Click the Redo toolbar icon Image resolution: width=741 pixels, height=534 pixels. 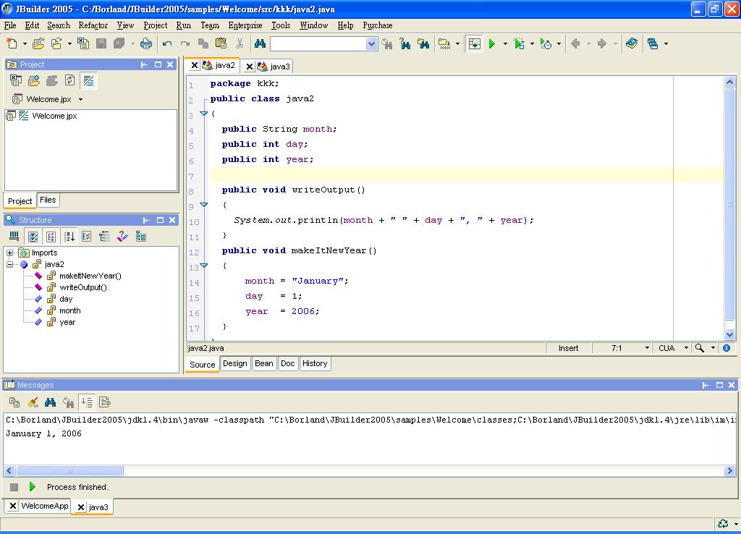tap(185, 44)
